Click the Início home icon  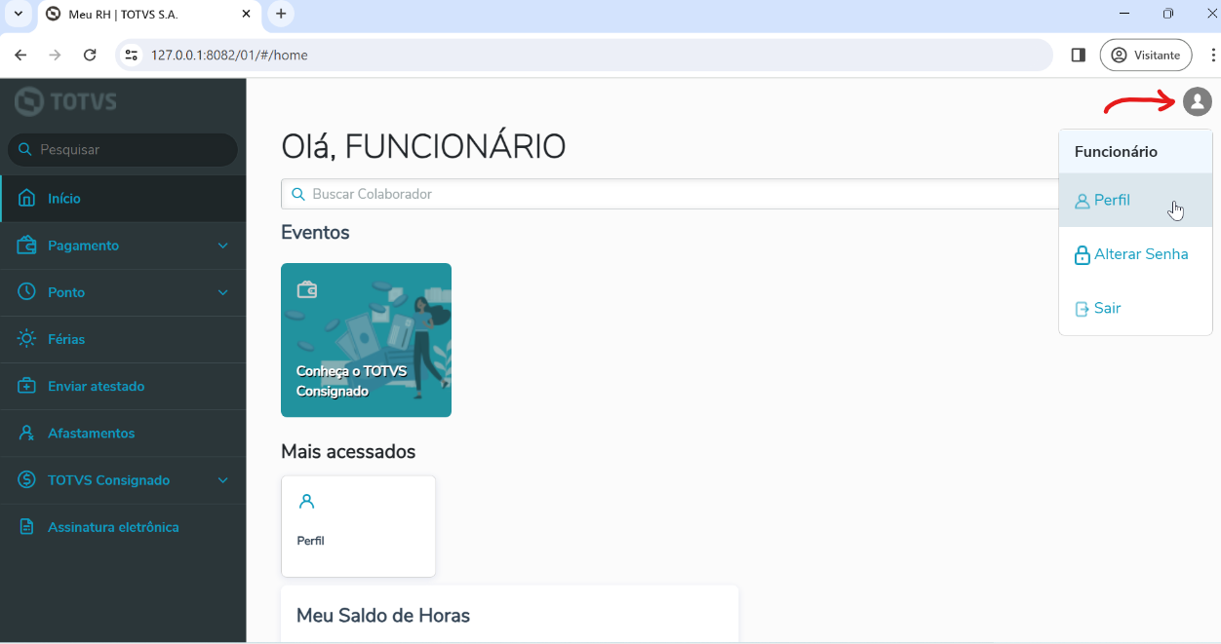pyautogui.click(x=27, y=198)
